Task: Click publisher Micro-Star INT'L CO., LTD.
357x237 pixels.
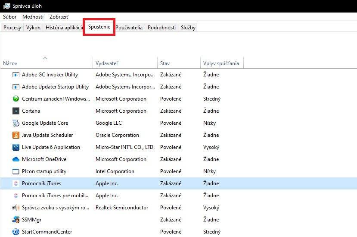Action: point(125,147)
